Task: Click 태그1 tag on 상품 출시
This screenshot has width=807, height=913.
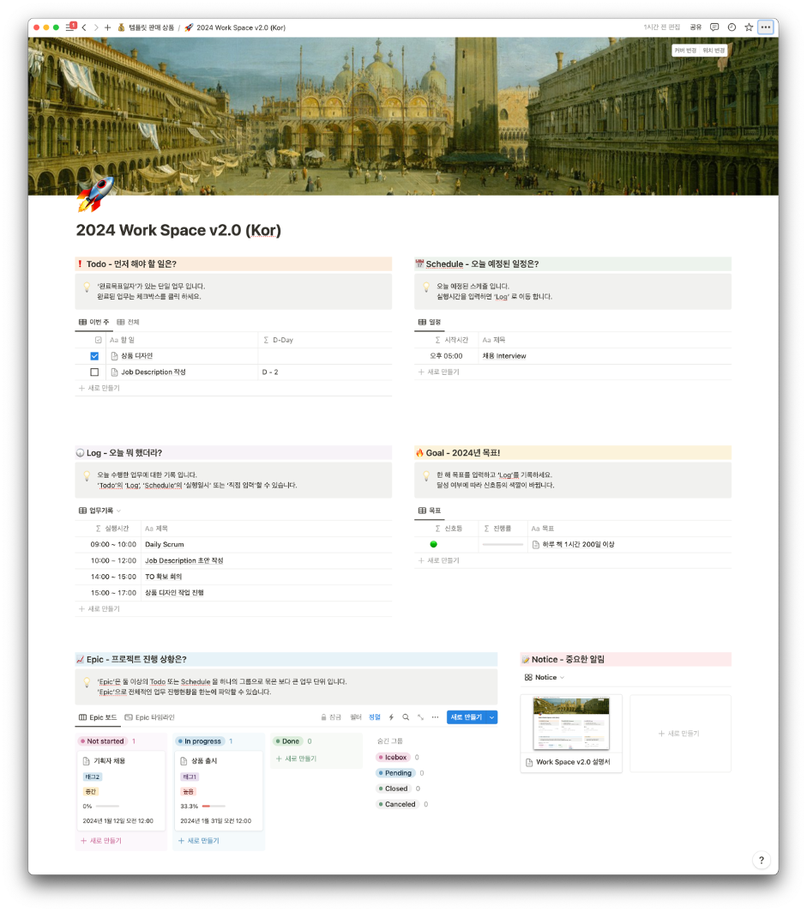Action: tap(189, 777)
